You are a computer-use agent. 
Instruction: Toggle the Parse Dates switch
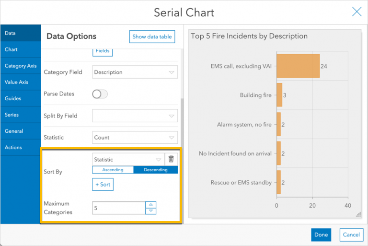(x=100, y=94)
